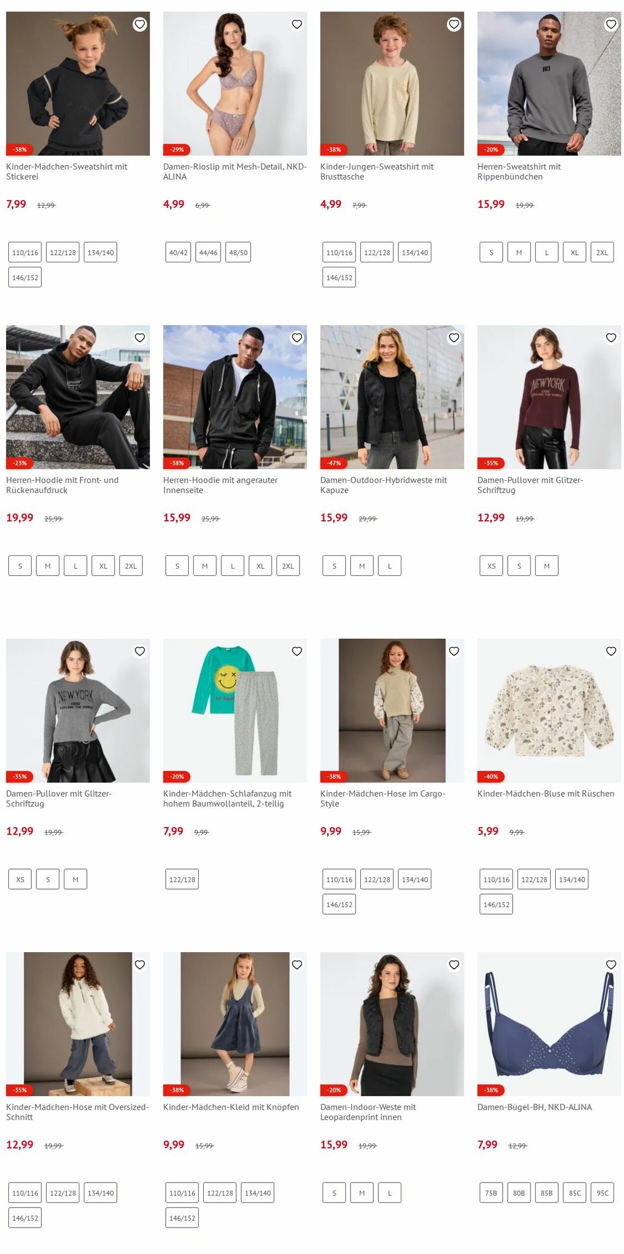Favorite the Kinder-Mädchen-Schlafanzug product
Screen dimensions: 624x1254
297,651
